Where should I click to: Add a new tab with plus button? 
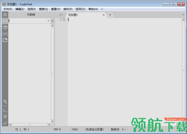(110, 15)
